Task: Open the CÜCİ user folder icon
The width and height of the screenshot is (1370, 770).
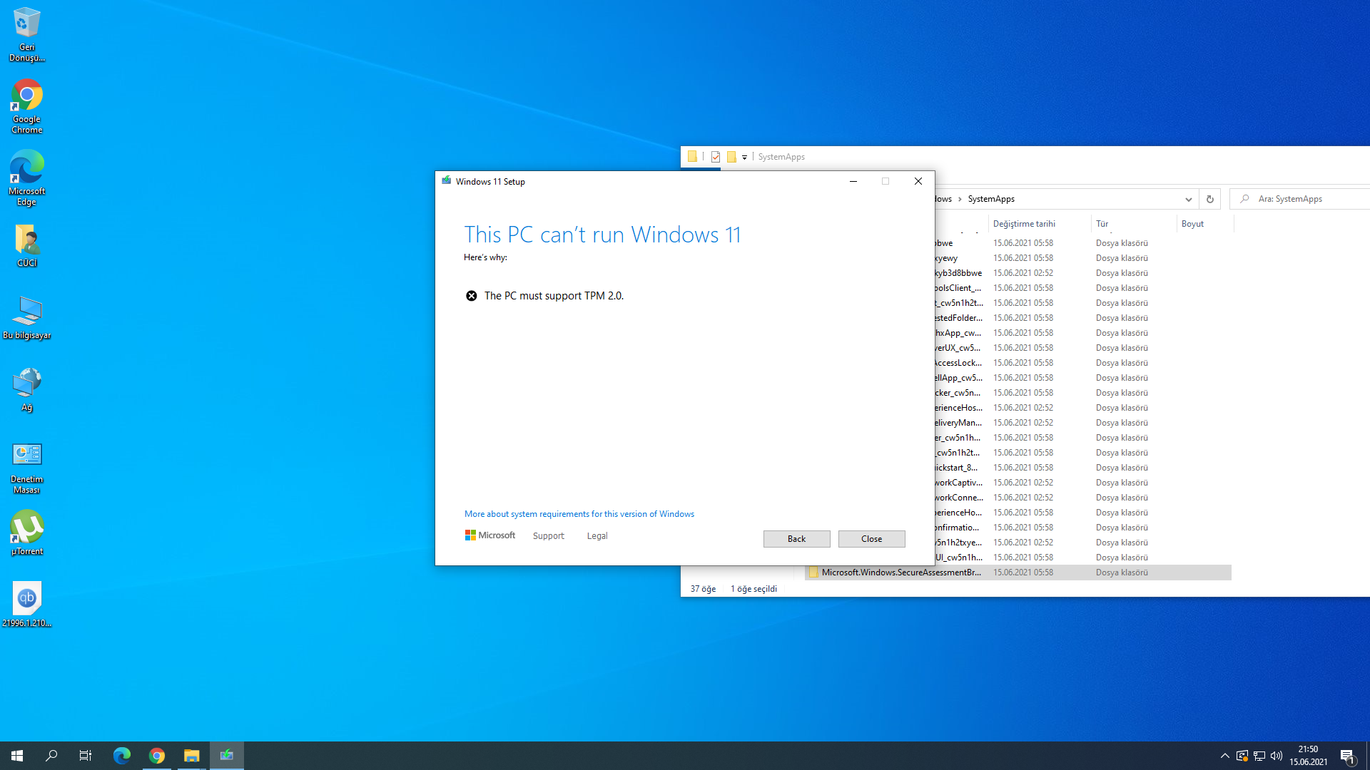Action: tap(27, 246)
